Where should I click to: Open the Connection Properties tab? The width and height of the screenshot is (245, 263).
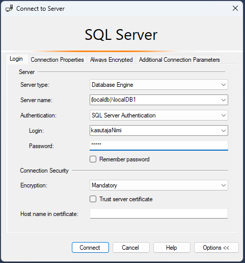tap(57, 60)
